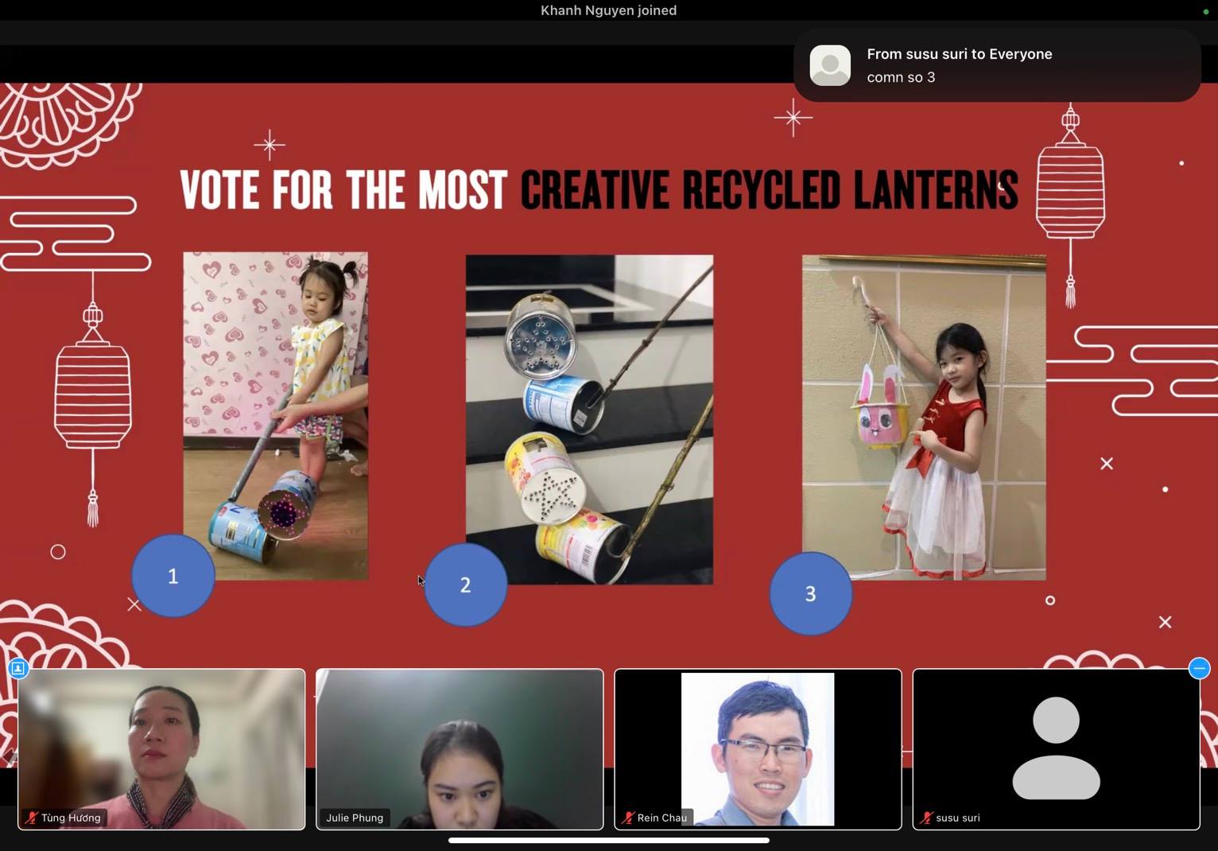This screenshot has height=851, width=1218.
Task: Select Rein Chau's video tile
Action: coord(758,749)
